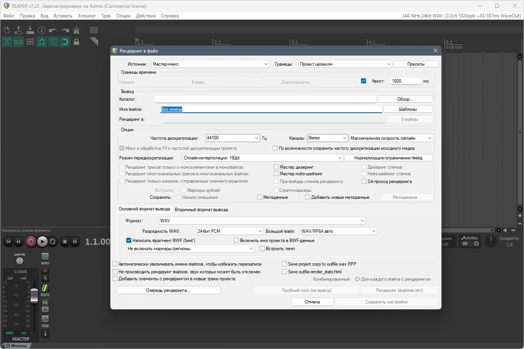The image size is (524, 349).
Task: Click the Play transport button
Action: click(x=42, y=241)
